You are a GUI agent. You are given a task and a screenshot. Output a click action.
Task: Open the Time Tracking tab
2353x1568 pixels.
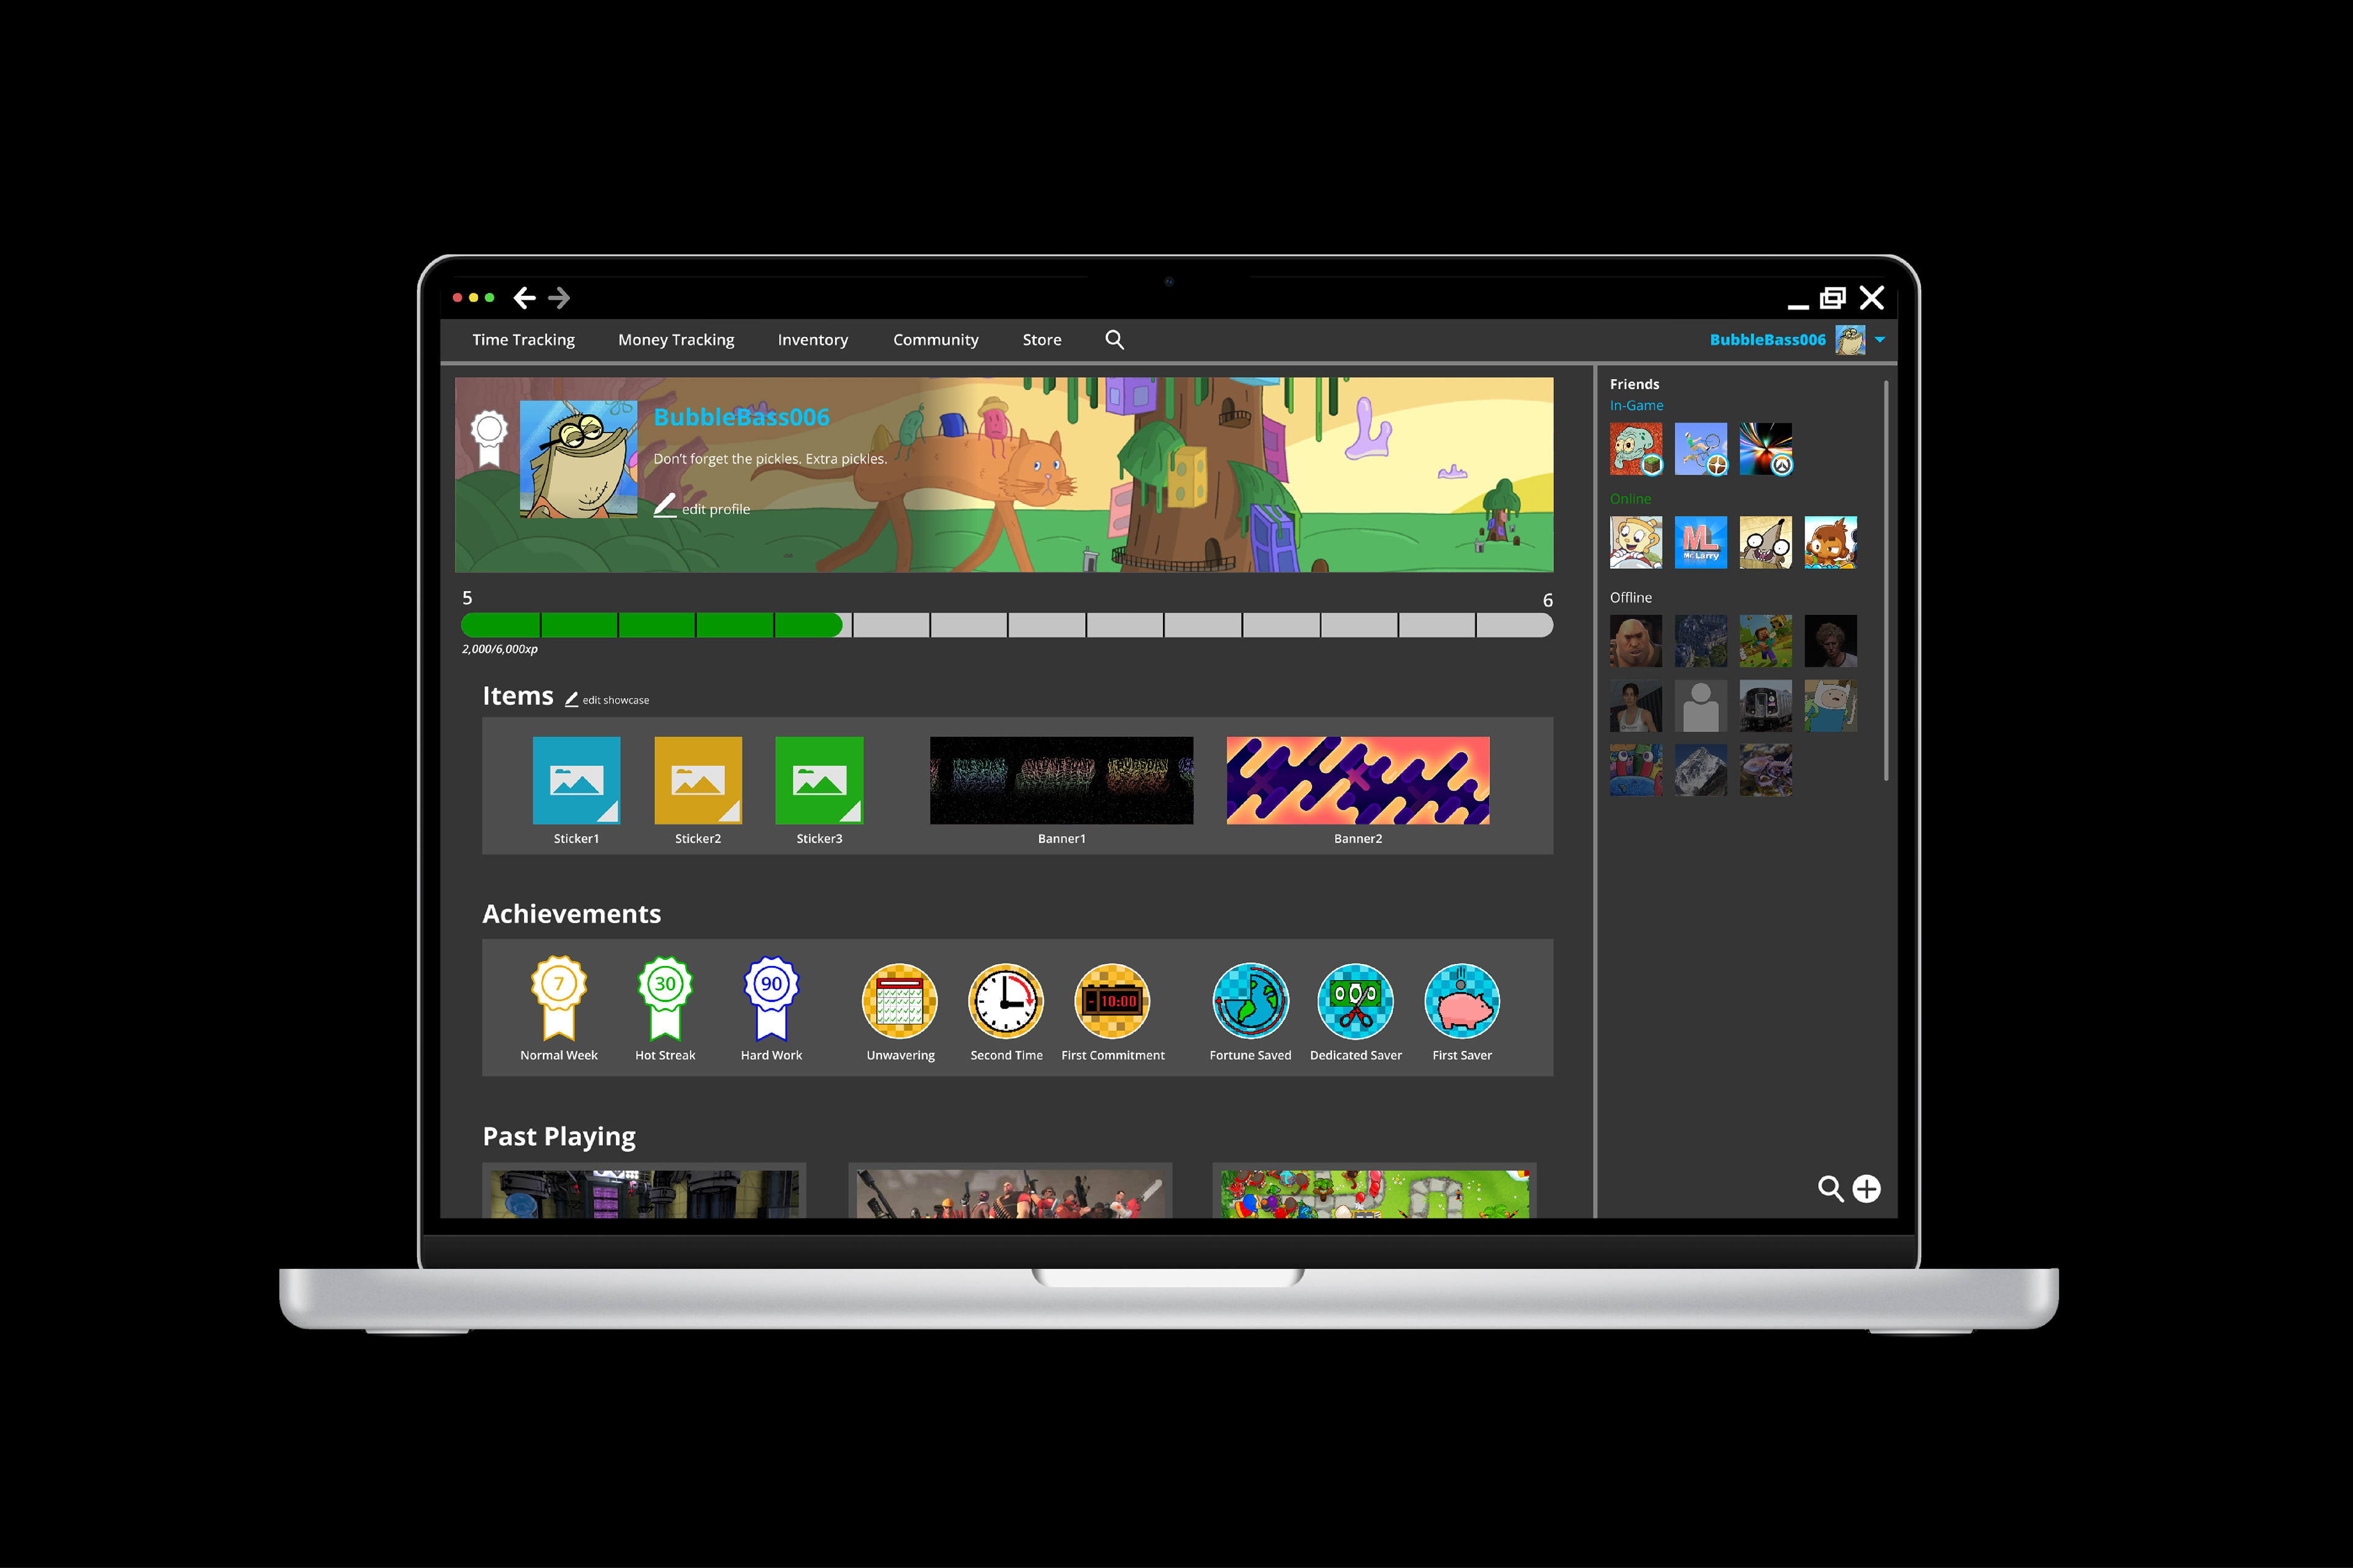[523, 340]
